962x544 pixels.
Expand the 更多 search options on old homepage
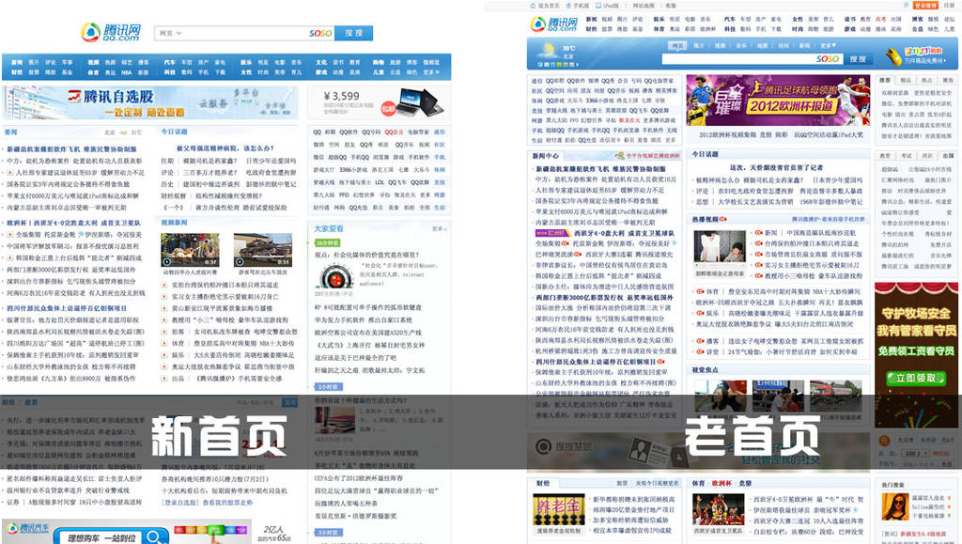point(828,45)
